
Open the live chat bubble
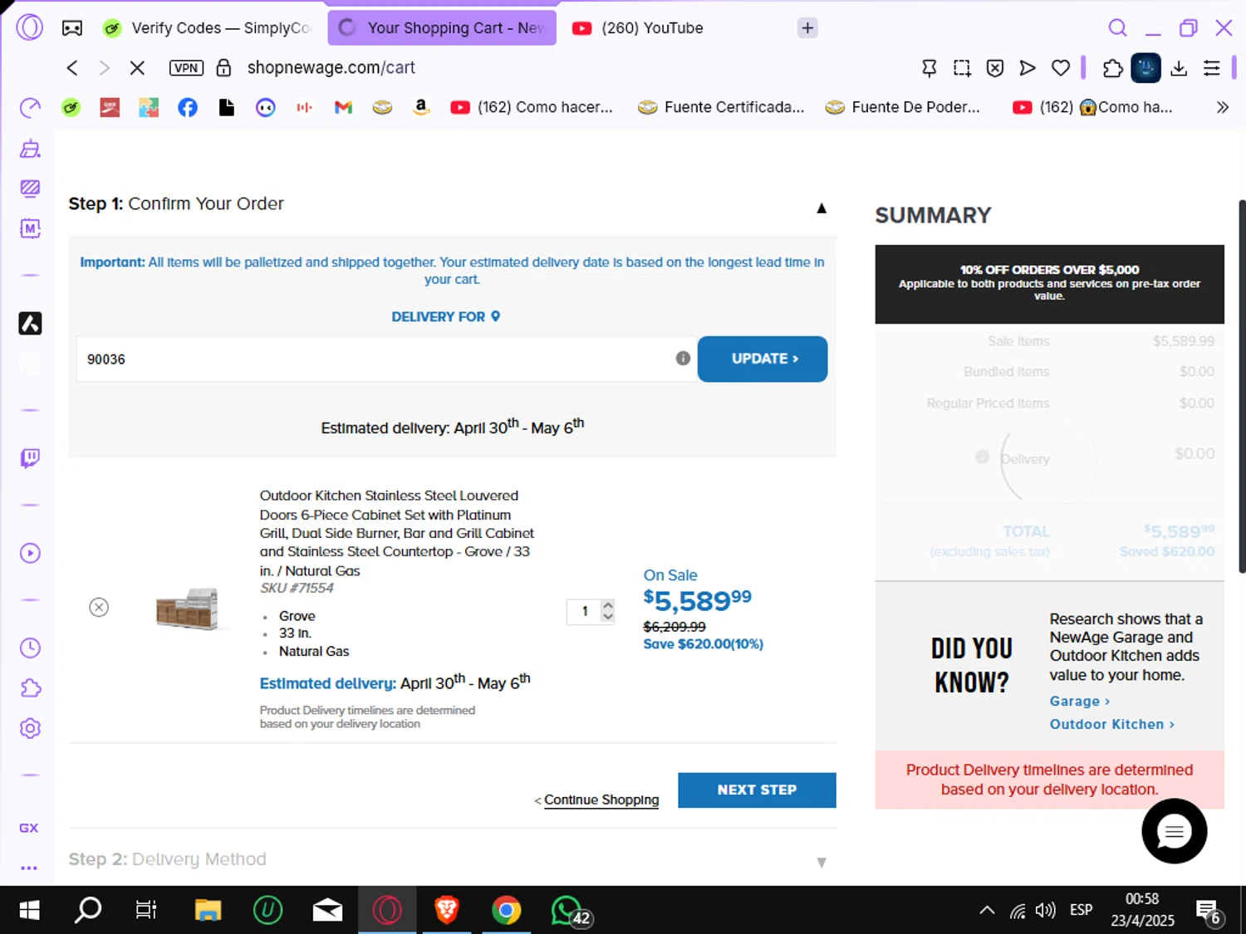coord(1174,831)
